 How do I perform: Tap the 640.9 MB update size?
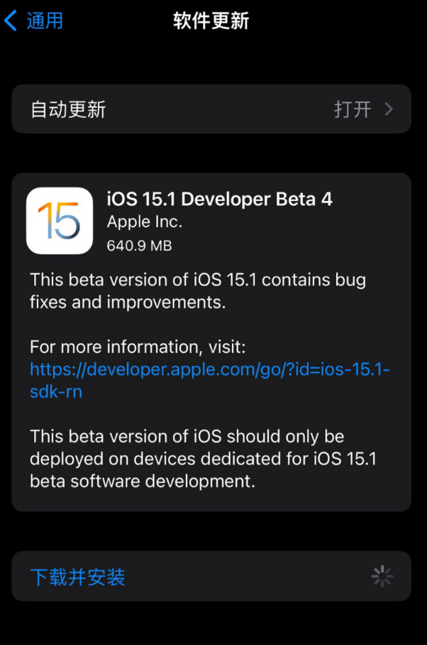[139, 246]
